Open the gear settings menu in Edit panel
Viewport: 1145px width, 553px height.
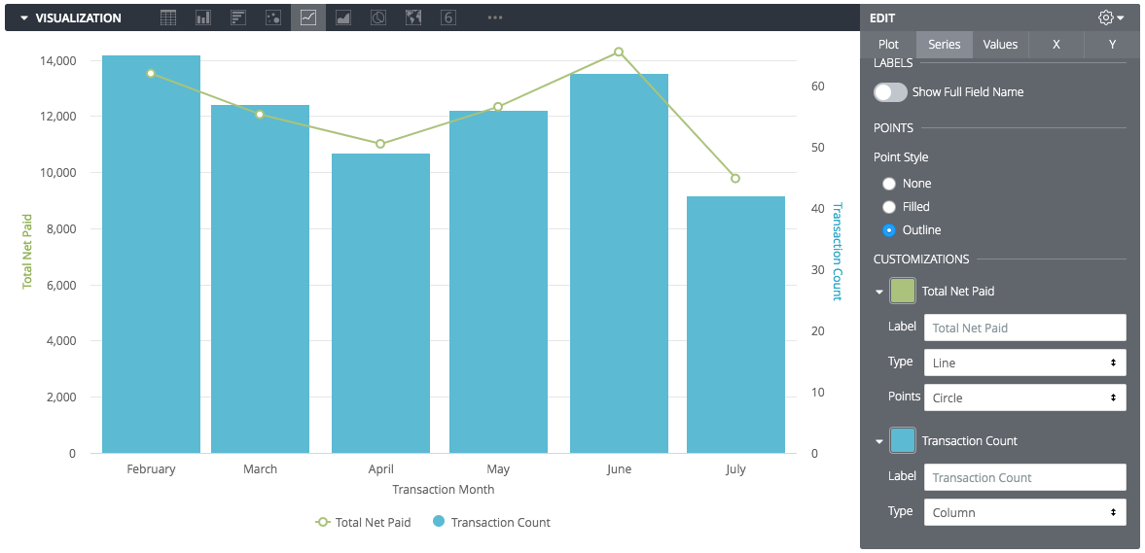(1110, 17)
